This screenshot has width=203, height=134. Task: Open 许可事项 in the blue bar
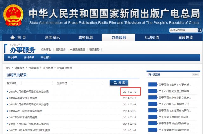click(12, 57)
